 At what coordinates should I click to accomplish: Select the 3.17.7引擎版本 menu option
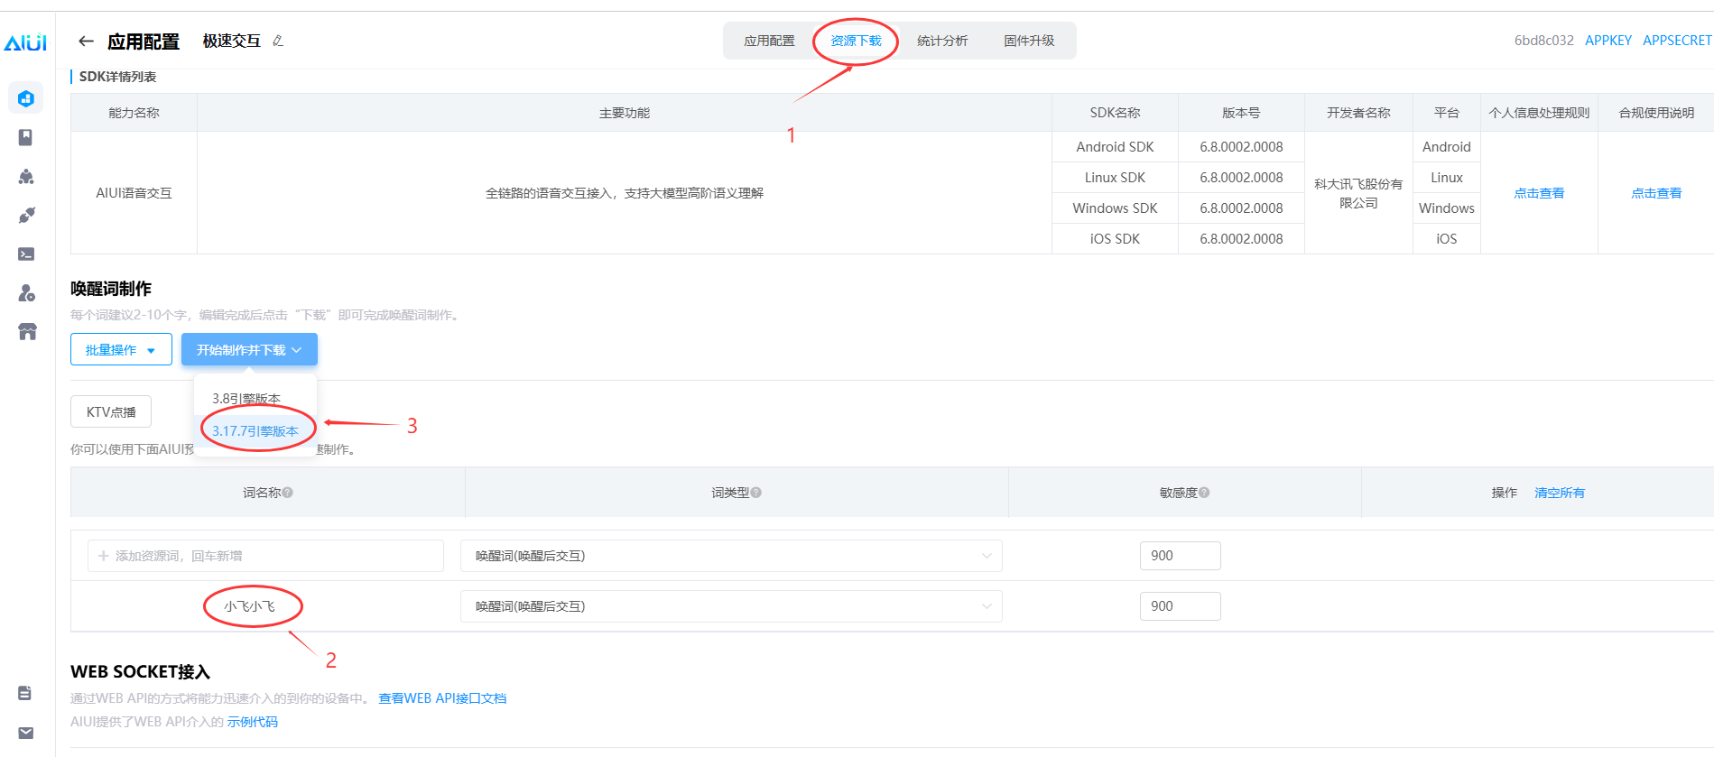click(x=255, y=430)
